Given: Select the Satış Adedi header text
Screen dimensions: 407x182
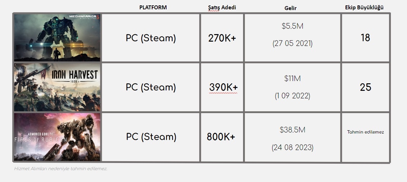Looking at the screenshot, I should click(x=222, y=8).
